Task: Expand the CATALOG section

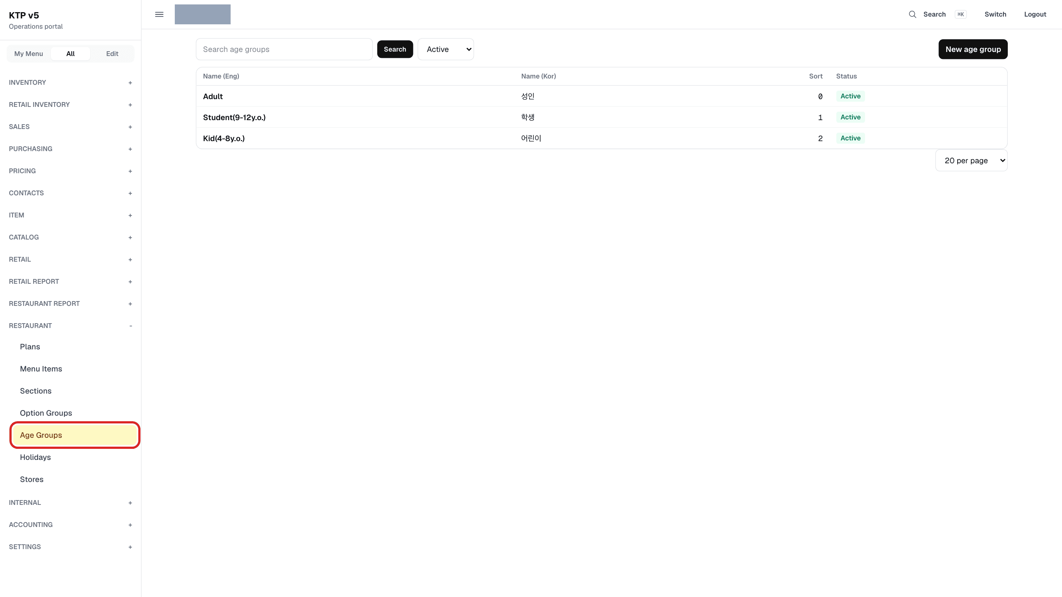Action: 70,237
